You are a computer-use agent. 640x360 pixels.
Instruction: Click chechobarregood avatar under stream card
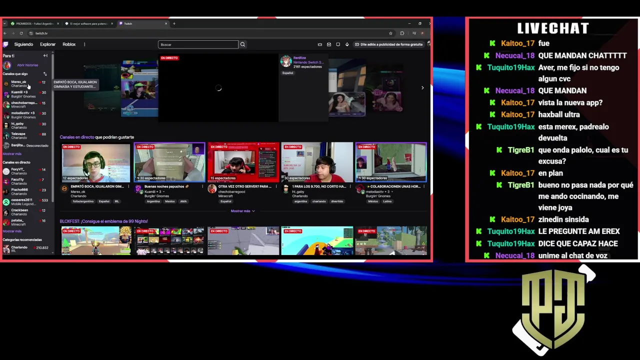click(x=212, y=188)
